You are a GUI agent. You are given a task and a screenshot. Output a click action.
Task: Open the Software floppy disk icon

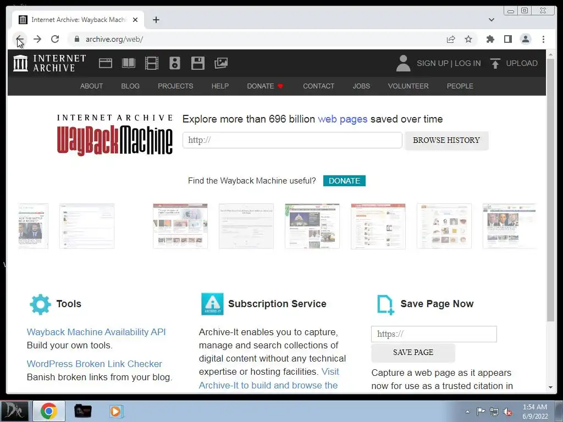198,63
